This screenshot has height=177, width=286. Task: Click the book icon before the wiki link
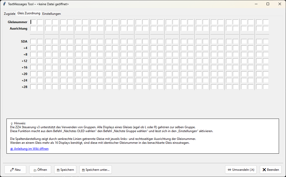click(11, 149)
